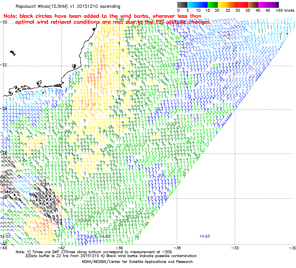
Task: Click the red 'Note: black circles have been added' line
Action: tap(102, 16)
